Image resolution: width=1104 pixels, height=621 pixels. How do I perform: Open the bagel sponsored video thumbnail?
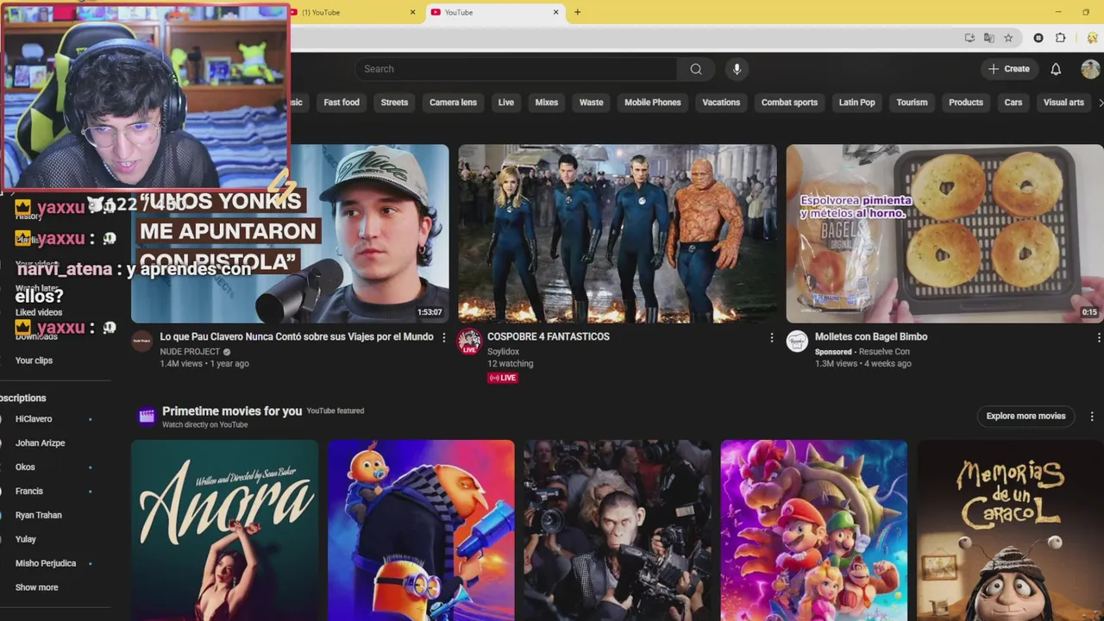[x=944, y=234]
